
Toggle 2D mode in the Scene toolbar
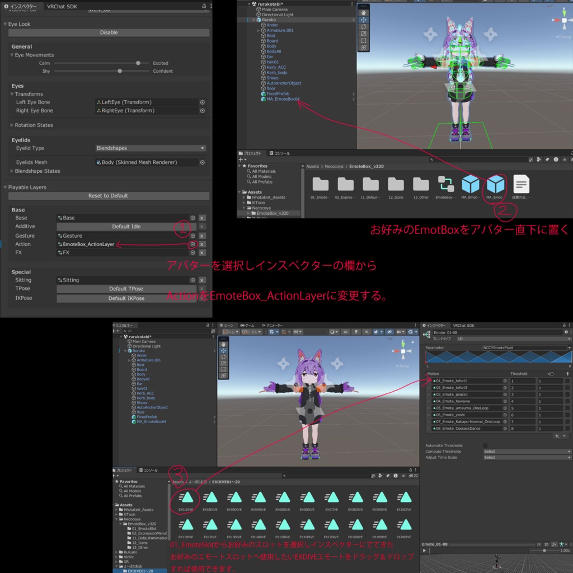(345, 332)
